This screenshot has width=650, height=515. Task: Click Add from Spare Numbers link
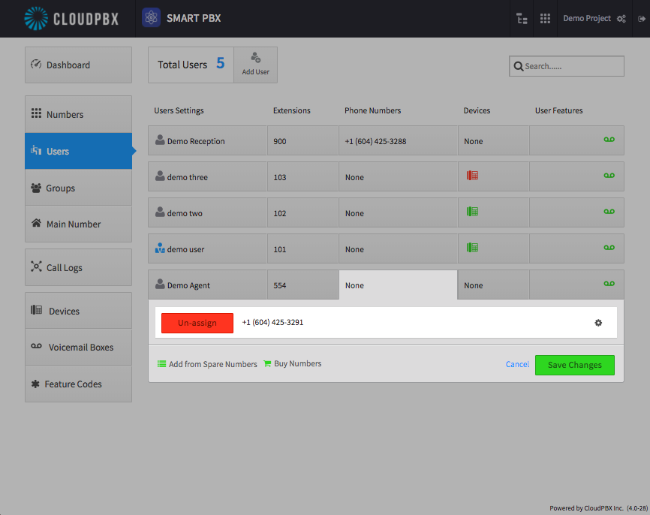pyautogui.click(x=207, y=364)
